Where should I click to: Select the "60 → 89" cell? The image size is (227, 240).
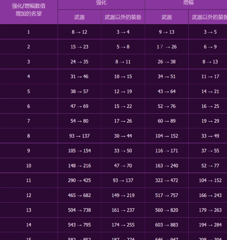pos(167,121)
